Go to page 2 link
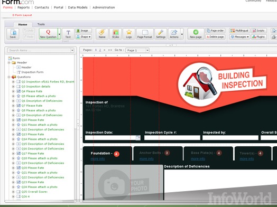277x207 pixels. coord(100,50)
